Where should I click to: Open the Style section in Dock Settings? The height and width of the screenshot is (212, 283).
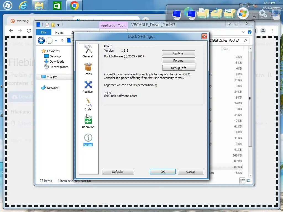pos(88,104)
